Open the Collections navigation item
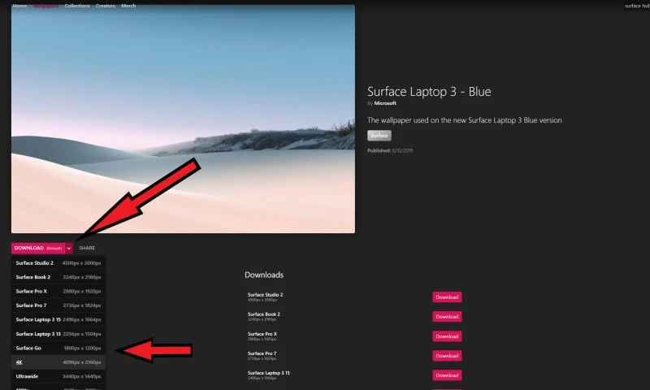The width and height of the screenshot is (650, 390). click(76, 6)
